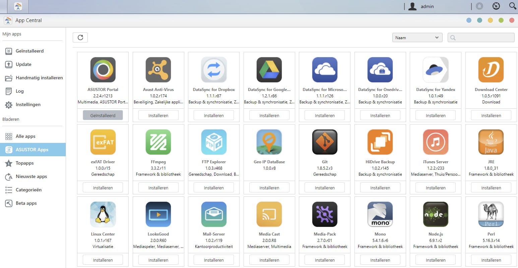The width and height of the screenshot is (518, 268).
Task: Click the app search field
Action: pyautogui.click(x=481, y=37)
